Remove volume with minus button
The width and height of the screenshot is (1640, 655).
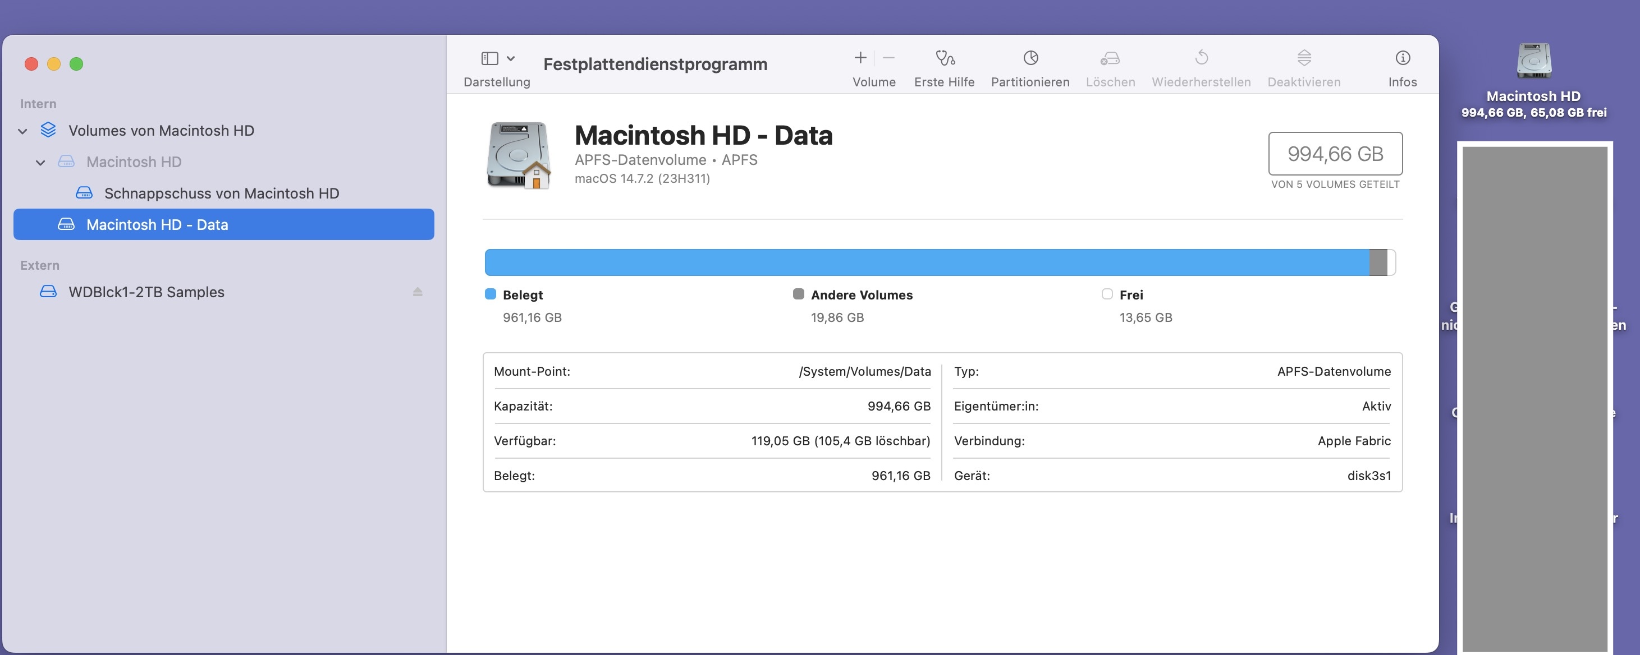[889, 58]
